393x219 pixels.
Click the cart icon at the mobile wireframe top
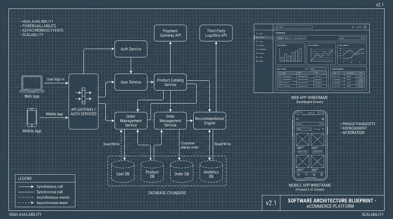[322, 119]
